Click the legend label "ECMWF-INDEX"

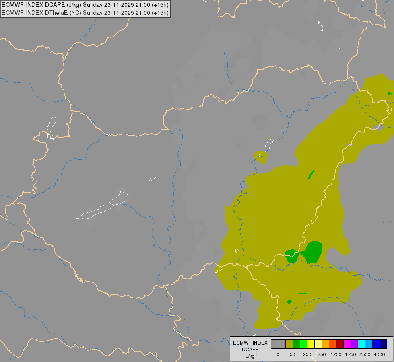coord(250,343)
